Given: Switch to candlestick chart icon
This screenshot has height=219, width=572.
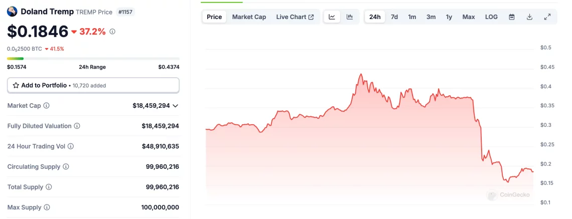Looking at the screenshot, I should click(x=350, y=17).
